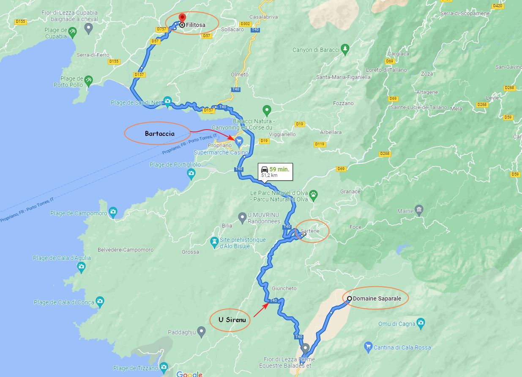Select the Baracci Natura green pin
The height and width of the screenshot is (377, 522).
266,111
